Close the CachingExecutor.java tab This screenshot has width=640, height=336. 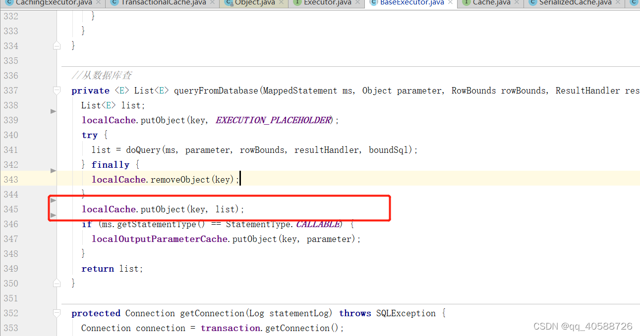98,2
